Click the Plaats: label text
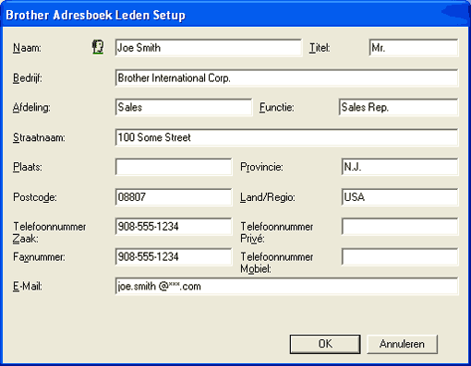The height and width of the screenshot is (366, 471). pos(28,167)
